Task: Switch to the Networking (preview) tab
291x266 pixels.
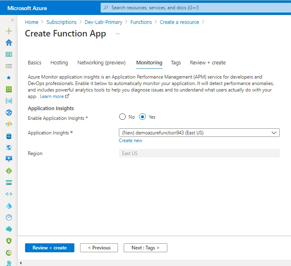Action: coord(101,63)
